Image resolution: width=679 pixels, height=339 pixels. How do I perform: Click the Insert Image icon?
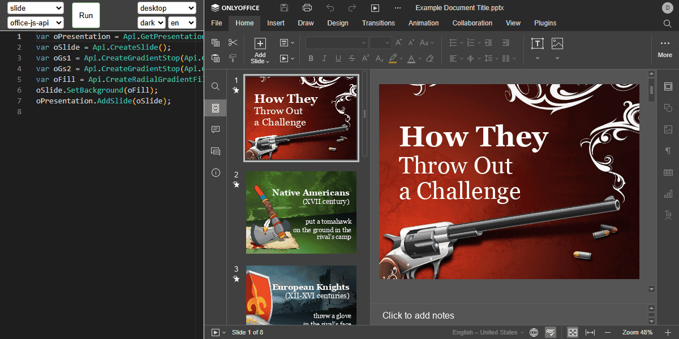(557, 44)
